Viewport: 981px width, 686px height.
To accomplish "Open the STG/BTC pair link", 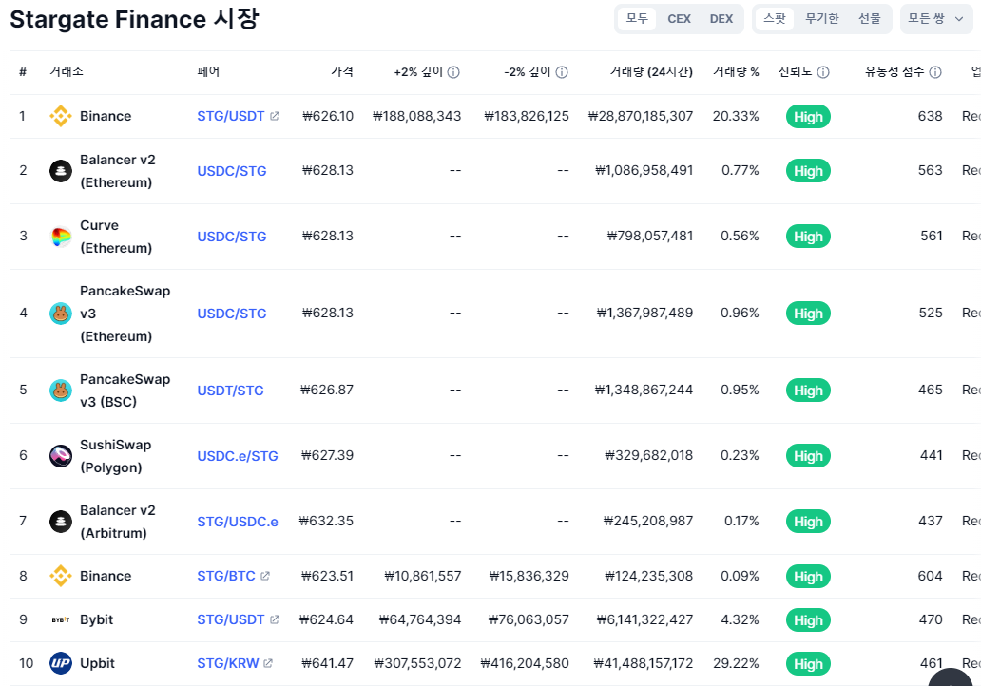I will coord(226,576).
